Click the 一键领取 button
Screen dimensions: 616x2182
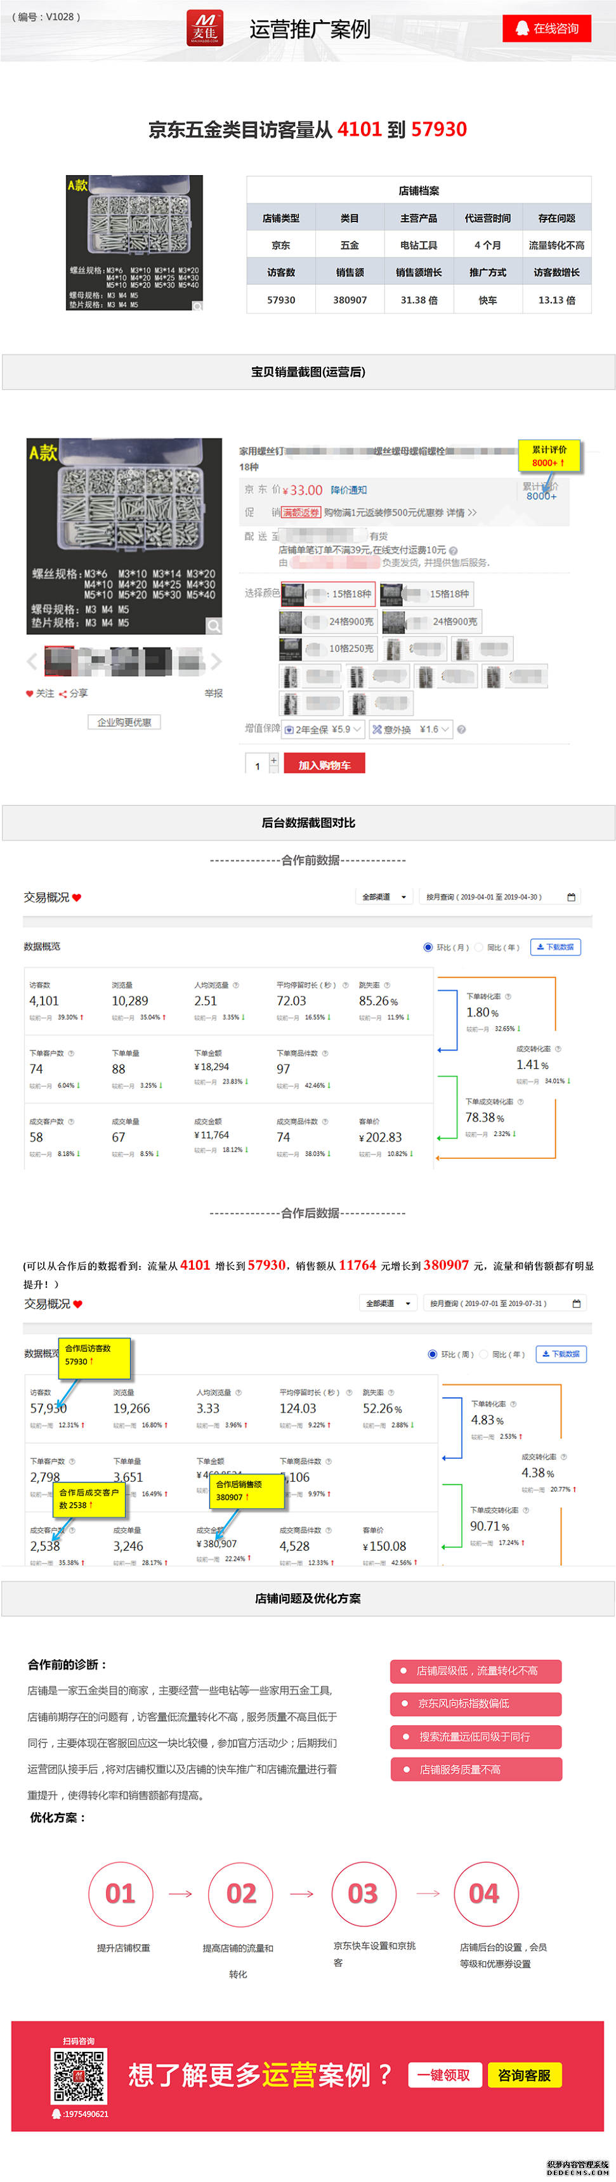click(445, 2074)
